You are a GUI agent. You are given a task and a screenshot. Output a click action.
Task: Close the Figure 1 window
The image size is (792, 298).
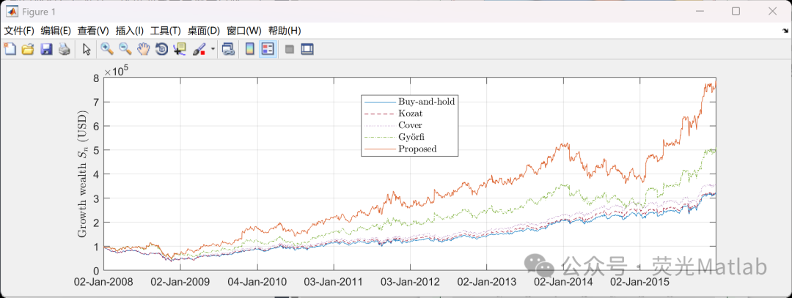pos(772,11)
